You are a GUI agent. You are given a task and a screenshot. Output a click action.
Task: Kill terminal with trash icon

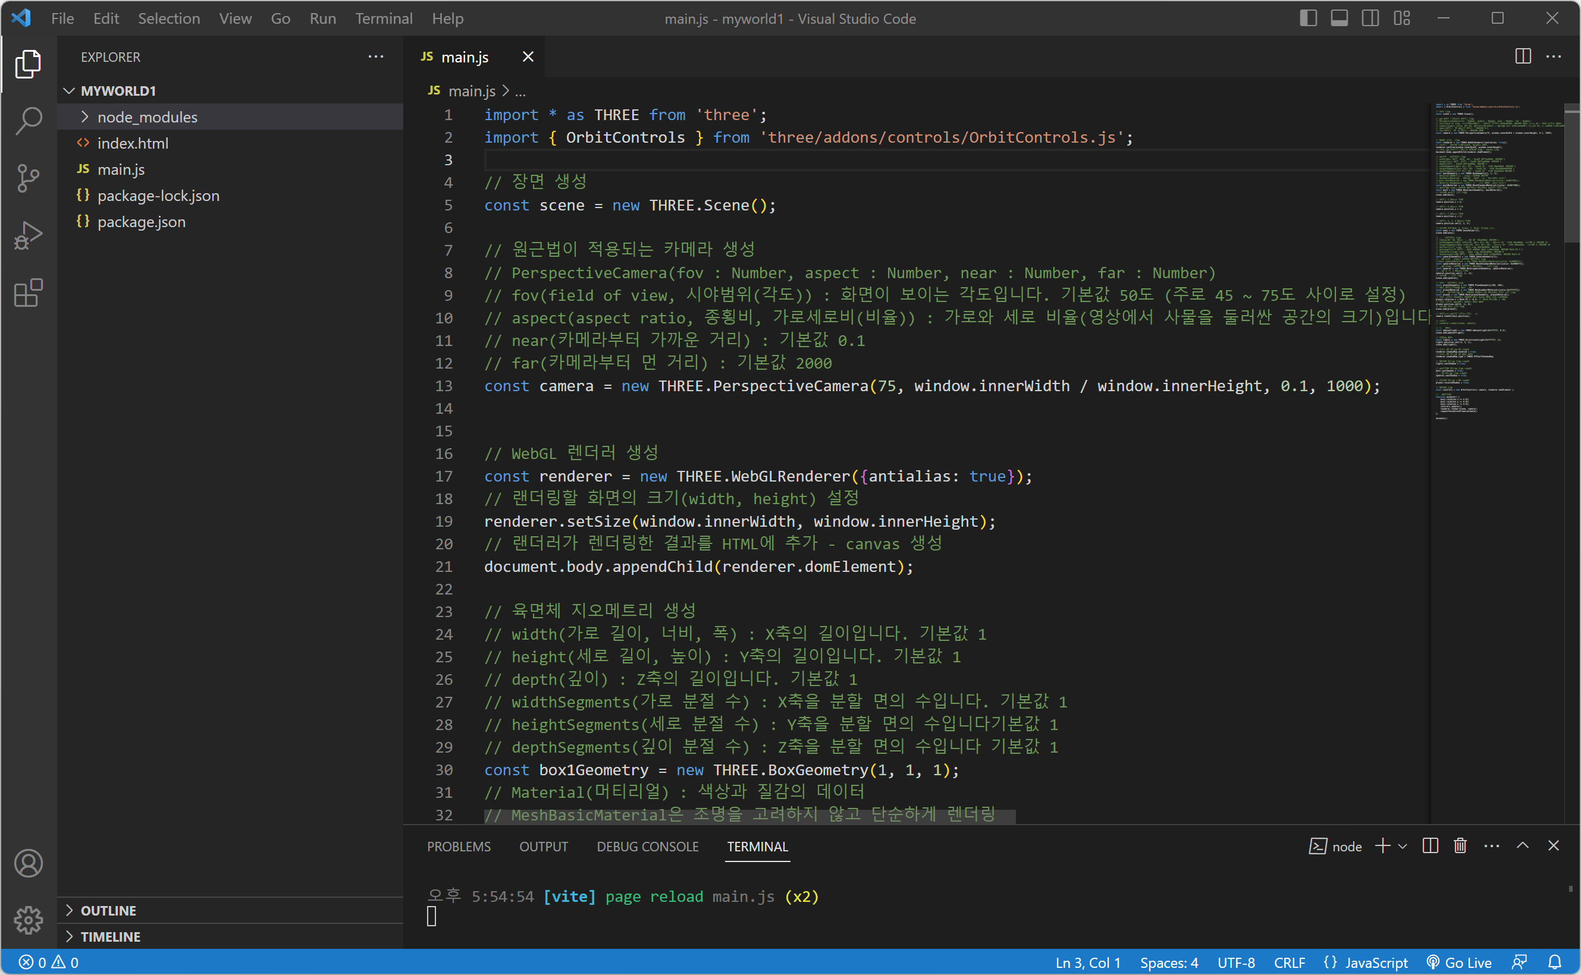tap(1460, 846)
